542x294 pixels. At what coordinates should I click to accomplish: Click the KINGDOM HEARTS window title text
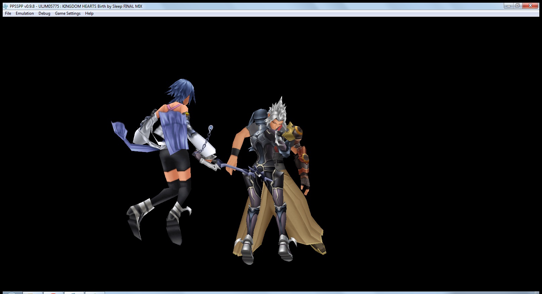(102, 6)
